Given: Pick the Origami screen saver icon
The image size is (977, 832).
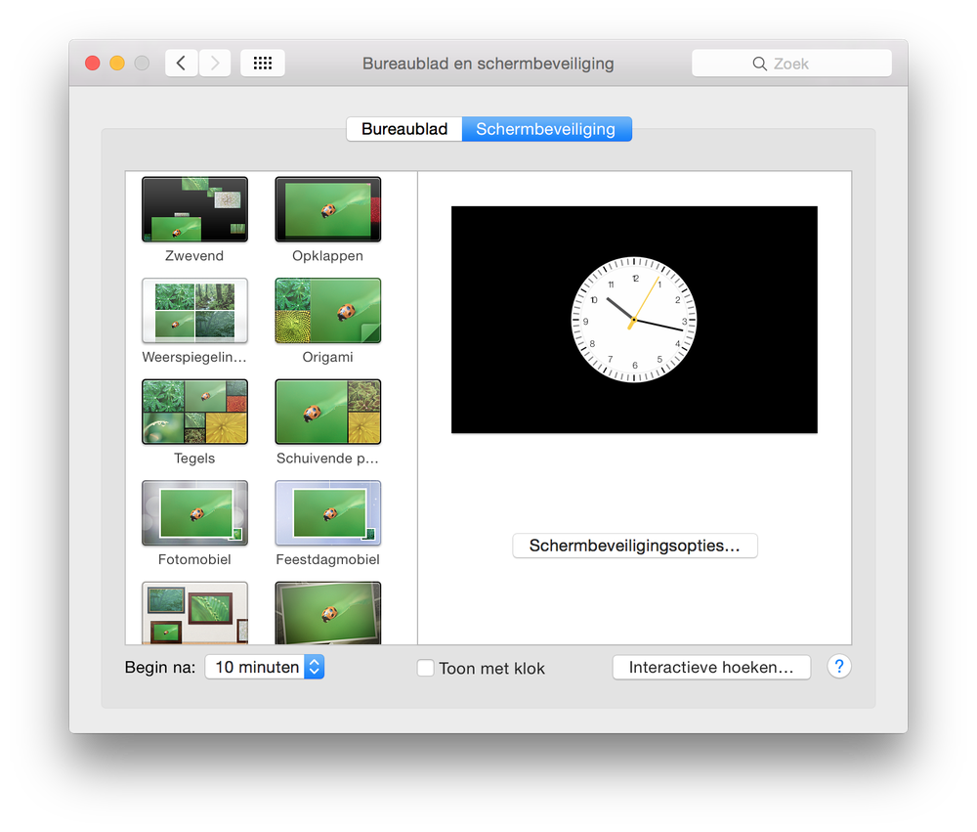Looking at the screenshot, I should tap(327, 311).
